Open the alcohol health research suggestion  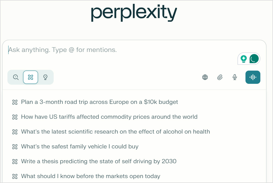click(116, 132)
